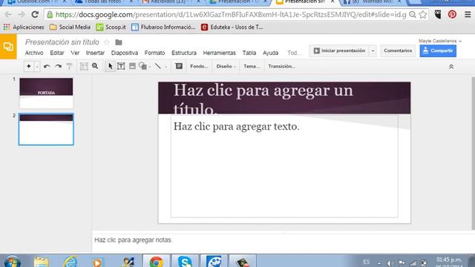Open the Ver menu

click(75, 53)
